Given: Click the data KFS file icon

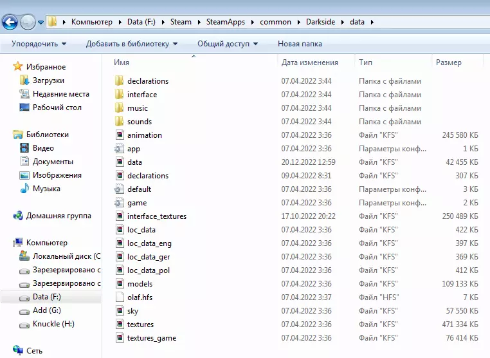Looking at the screenshot, I should coord(120,162).
